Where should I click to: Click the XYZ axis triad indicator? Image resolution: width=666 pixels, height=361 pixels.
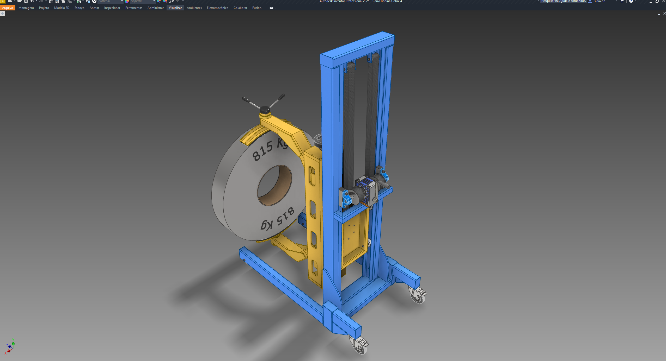pyautogui.click(x=10, y=347)
